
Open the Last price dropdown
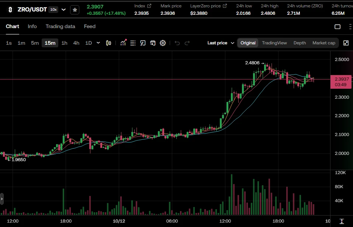pyautogui.click(x=221, y=43)
